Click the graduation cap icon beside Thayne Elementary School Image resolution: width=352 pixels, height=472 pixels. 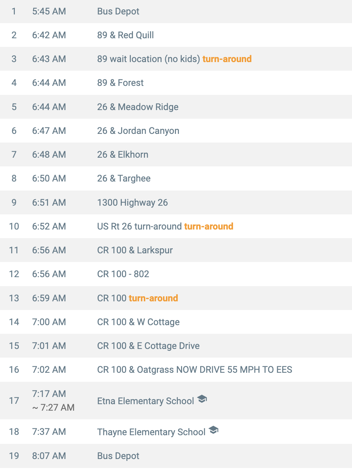[214, 430]
